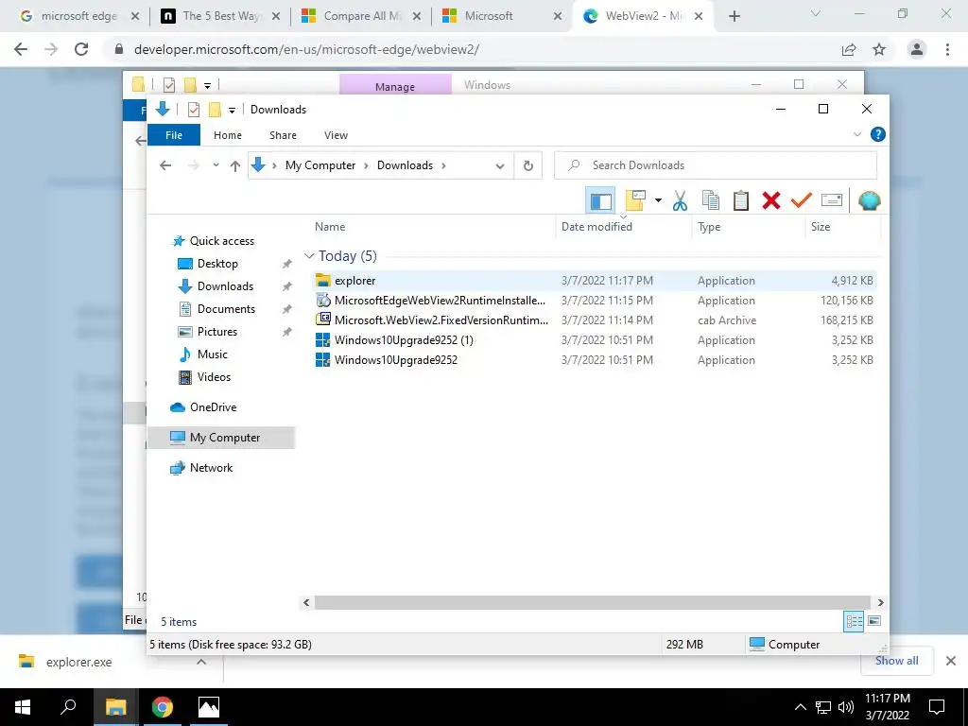This screenshot has height=726, width=968.
Task: Click the red X Delete icon
Action: 771,200
